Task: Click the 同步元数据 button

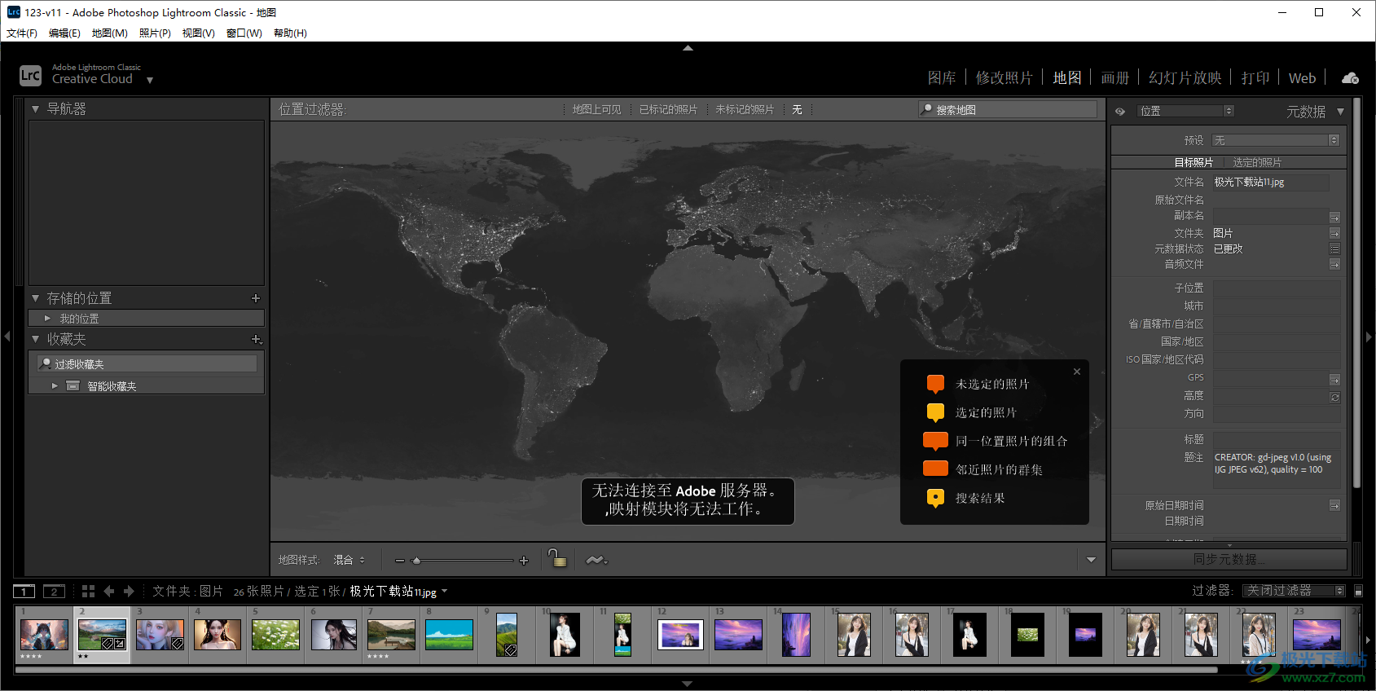Action: click(1229, 559)
